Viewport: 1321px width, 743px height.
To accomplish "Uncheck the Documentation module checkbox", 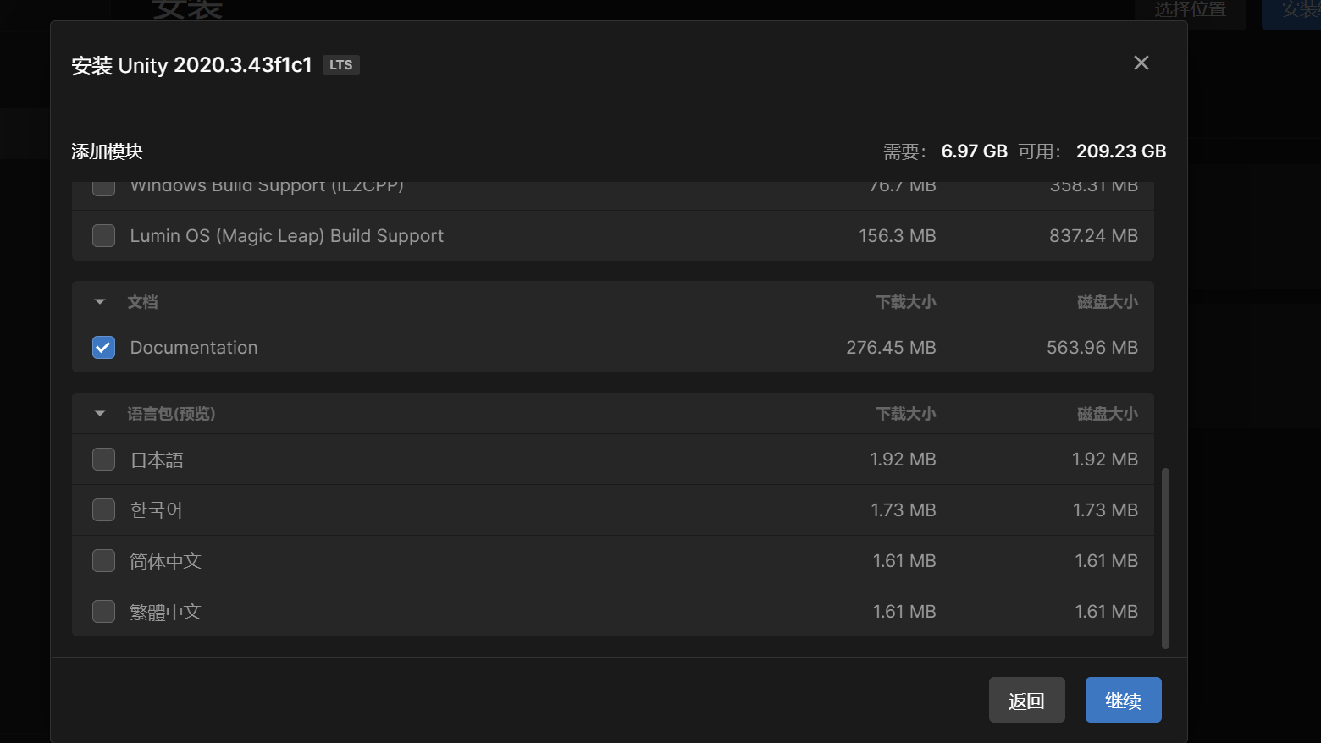I will pos(103,348).
